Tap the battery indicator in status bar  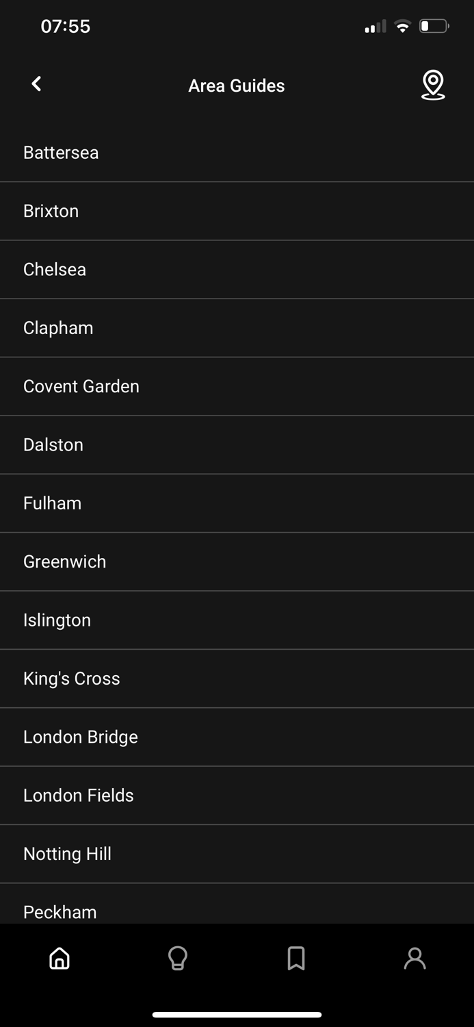[x=434, y=25]
